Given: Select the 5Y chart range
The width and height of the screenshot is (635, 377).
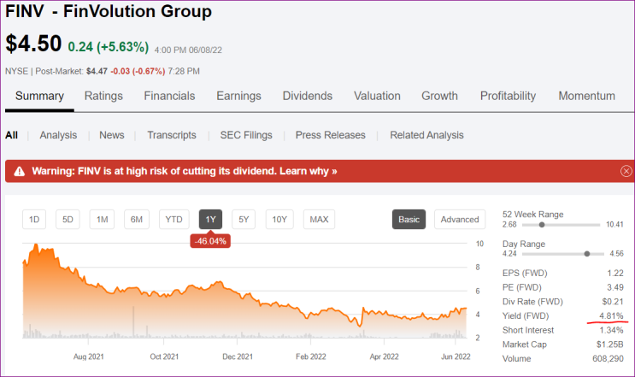Looking at the screenshot, I should pyautogui.click(x=244, y=220).
